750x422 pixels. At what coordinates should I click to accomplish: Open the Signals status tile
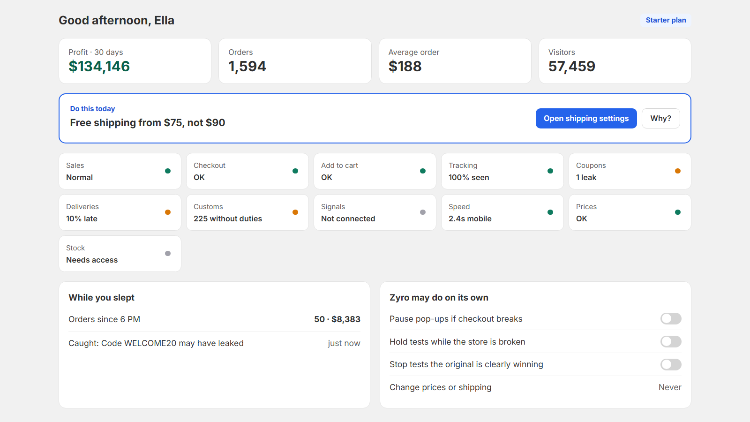[375, 212]
